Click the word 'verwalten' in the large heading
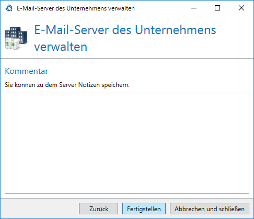 (61, 47)
